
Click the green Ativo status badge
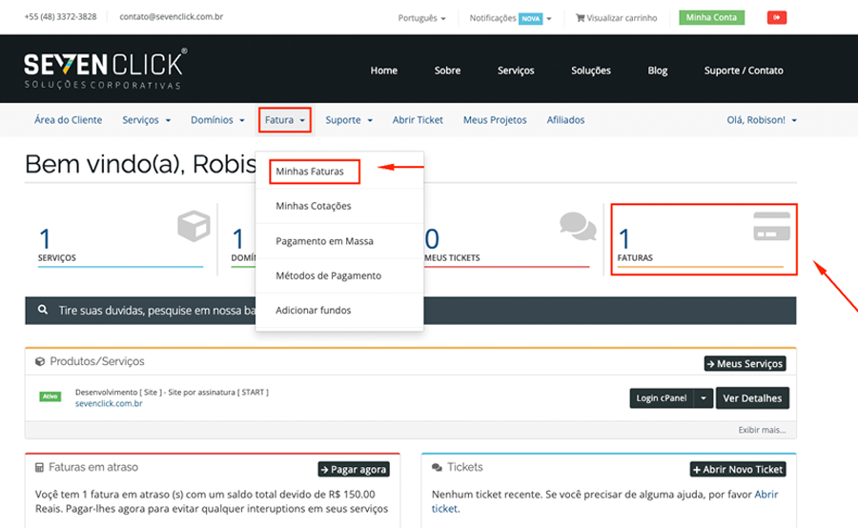(50, 396)
